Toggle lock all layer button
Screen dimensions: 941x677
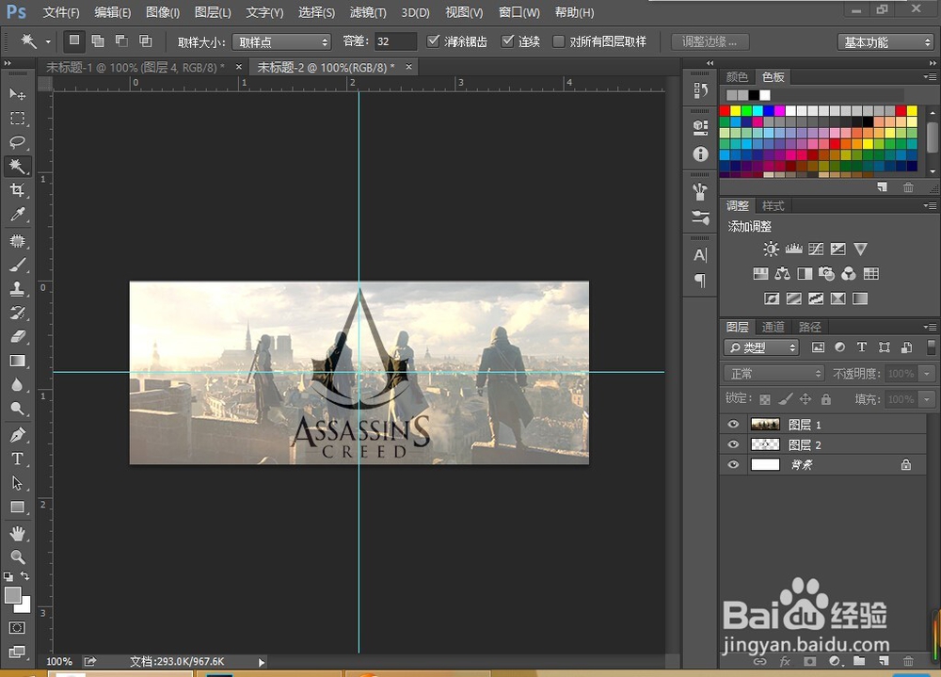click(x=826, y=399)
